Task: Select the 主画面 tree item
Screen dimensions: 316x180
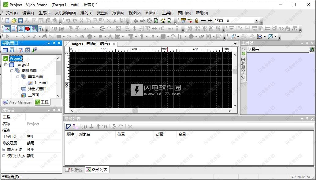Action: tap(33, 95)
